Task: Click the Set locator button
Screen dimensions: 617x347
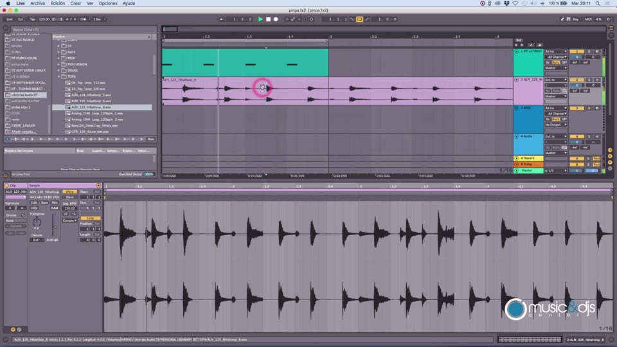Action: click(519, 40)
